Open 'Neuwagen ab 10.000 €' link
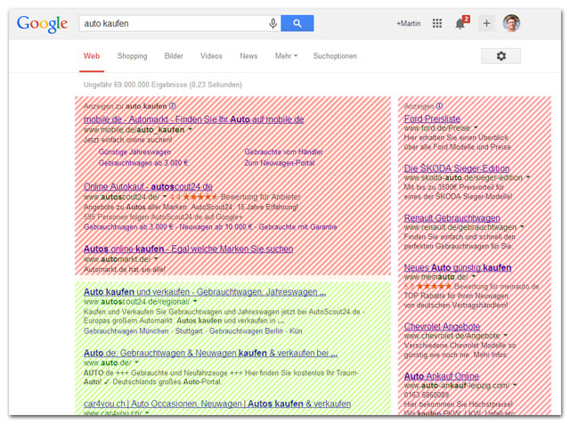This screenshot has height=424, width=570. pyautogui.click(x=216, y=226)
